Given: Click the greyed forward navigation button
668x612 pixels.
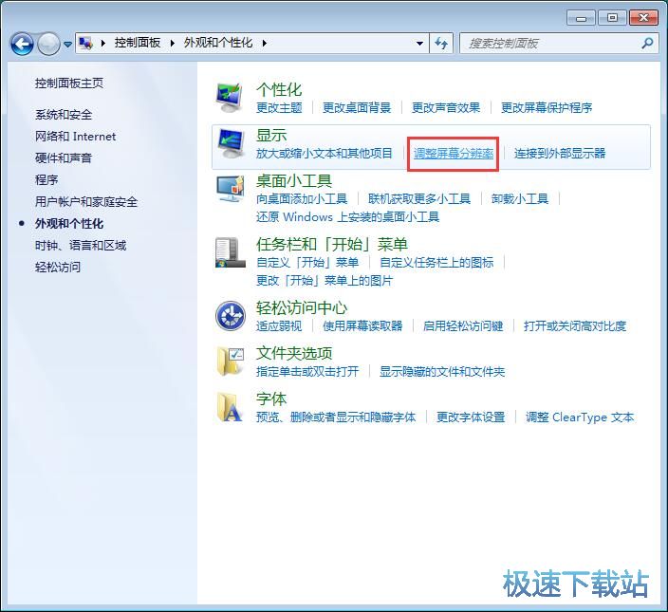Looking at the screenshot, I should point(48,44).
